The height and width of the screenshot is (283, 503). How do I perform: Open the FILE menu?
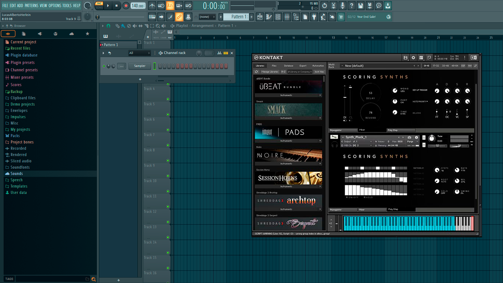coord(5,6)
